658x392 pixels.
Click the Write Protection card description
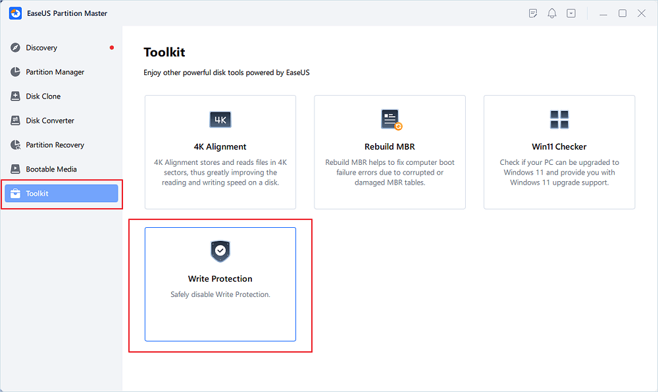coord(220,295)
